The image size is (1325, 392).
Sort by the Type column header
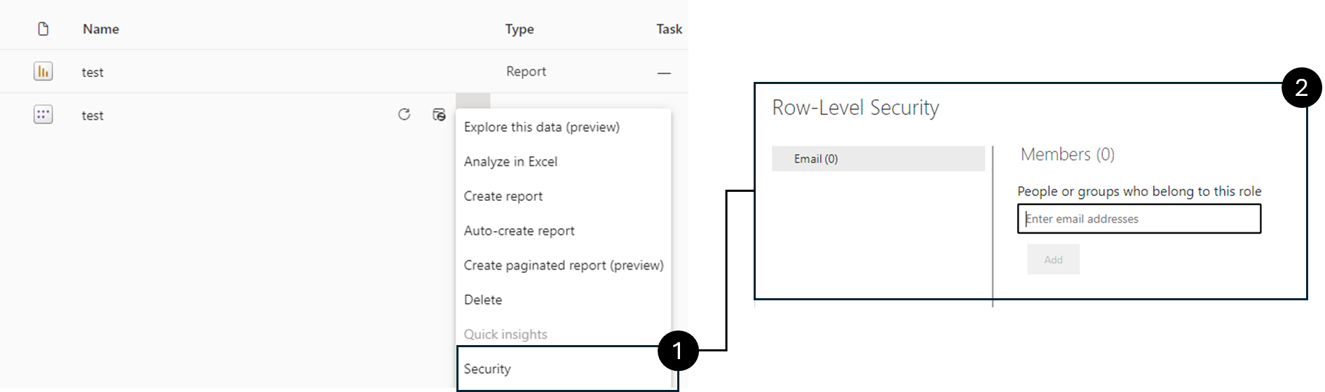coord(519,29)
